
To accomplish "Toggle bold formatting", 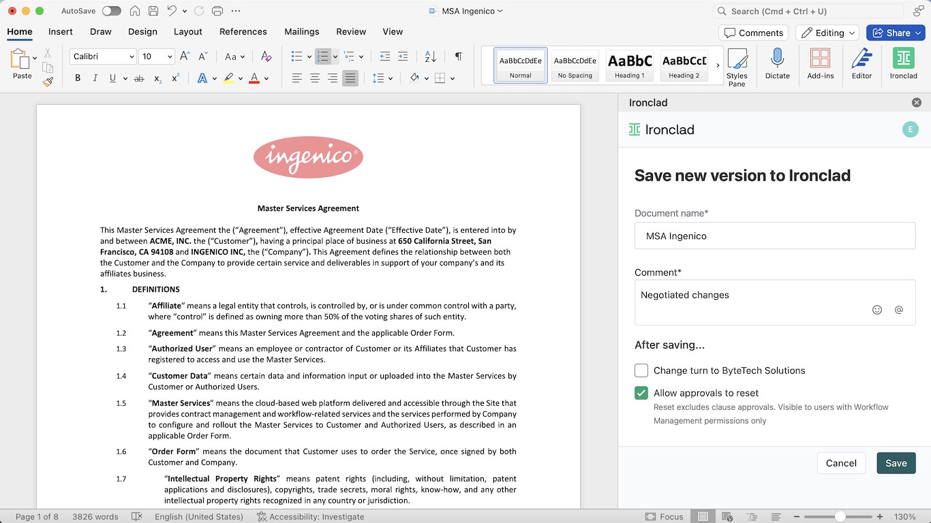I will point(78,78).
